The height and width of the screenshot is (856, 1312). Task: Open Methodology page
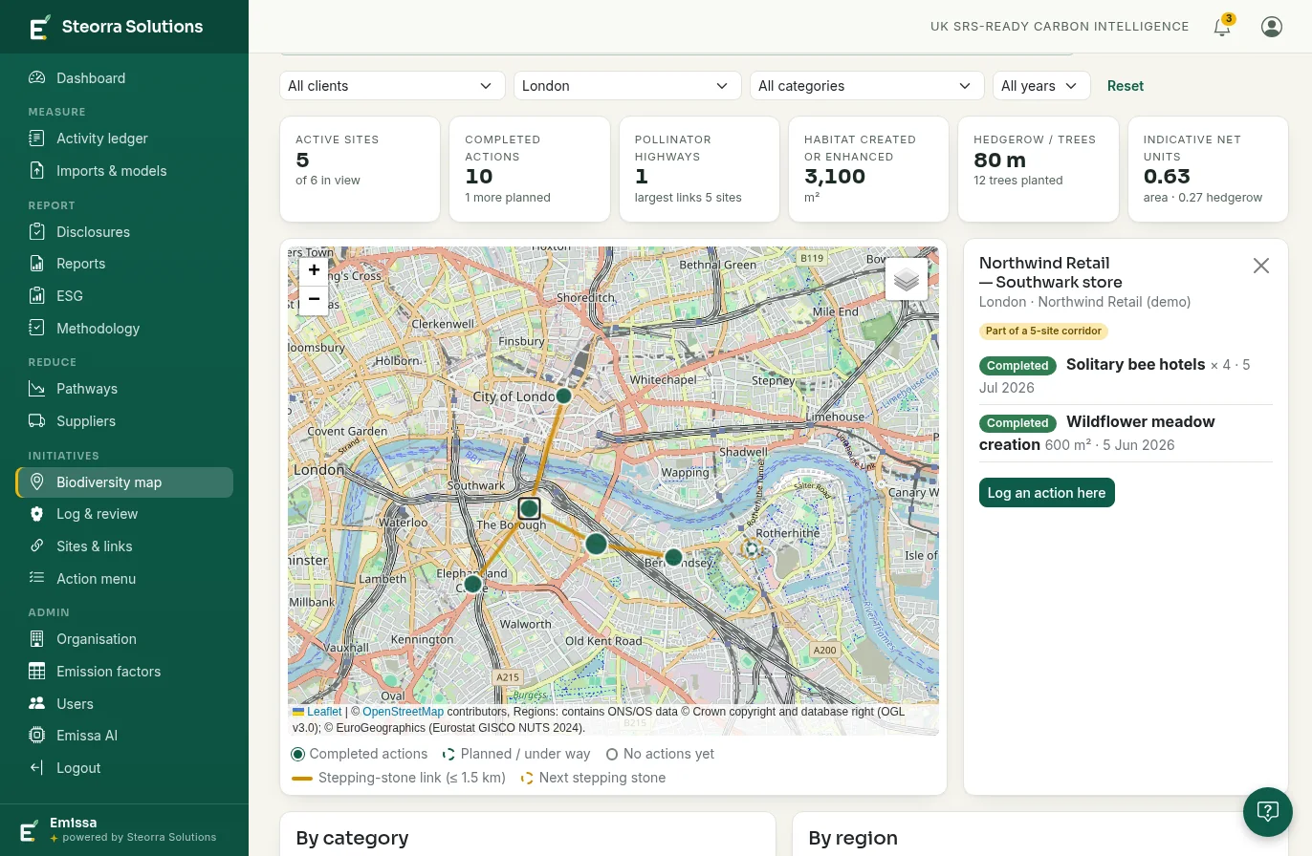pos(124,329)
